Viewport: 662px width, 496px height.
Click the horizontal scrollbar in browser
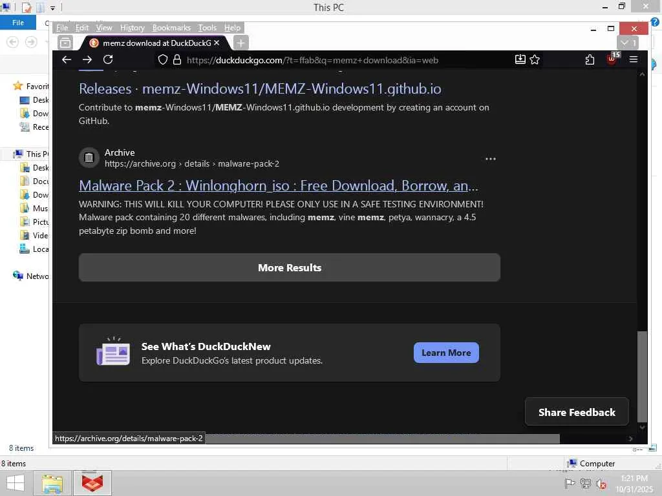(x=382, y=439)
